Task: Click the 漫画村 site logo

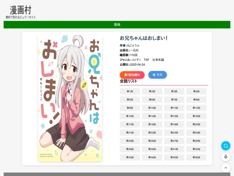Action: click(21, 10)
